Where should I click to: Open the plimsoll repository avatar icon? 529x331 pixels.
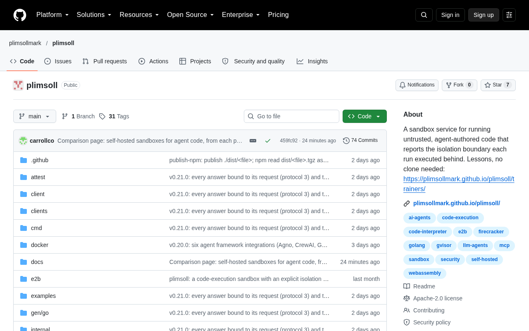point(18,85)
